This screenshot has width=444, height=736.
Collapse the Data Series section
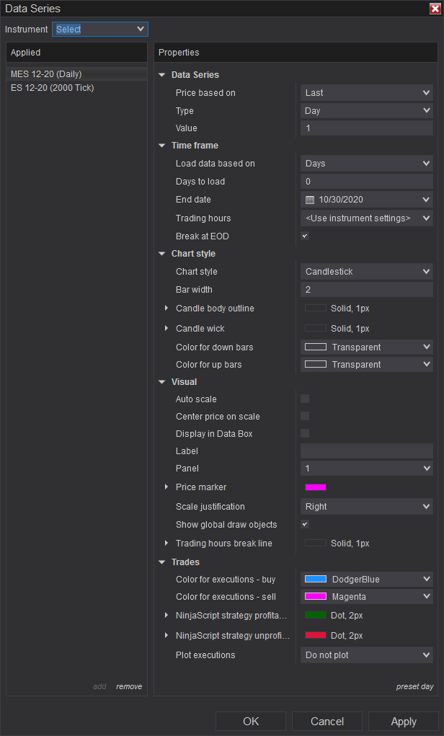162,75
